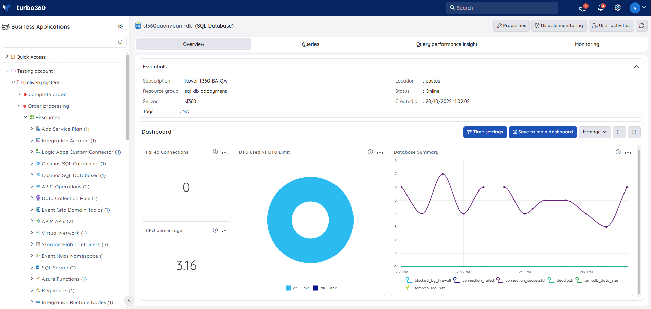This screenshot has width=651, height=309.
Task: Click the Resources grid icon
Action: coord(32,117)
